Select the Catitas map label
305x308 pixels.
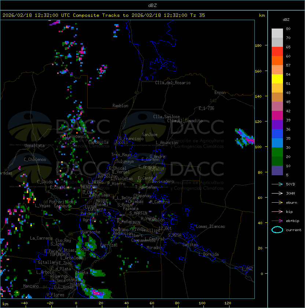(x=190, y=245)
